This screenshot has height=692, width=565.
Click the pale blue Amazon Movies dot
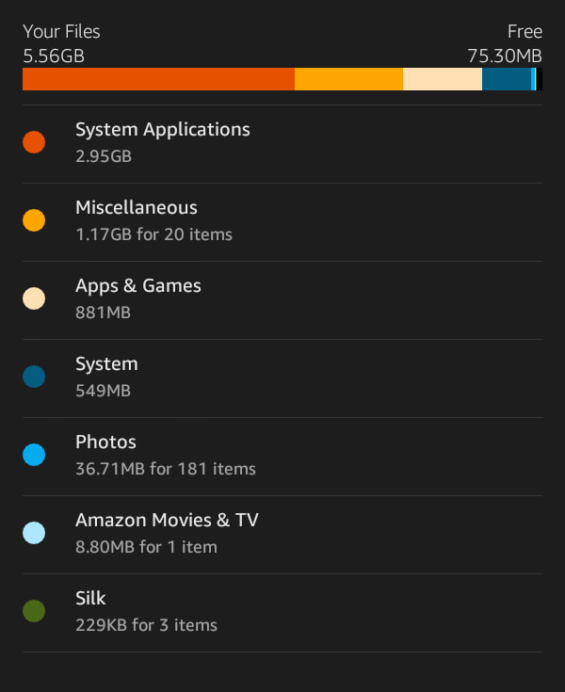pos(34,533)
